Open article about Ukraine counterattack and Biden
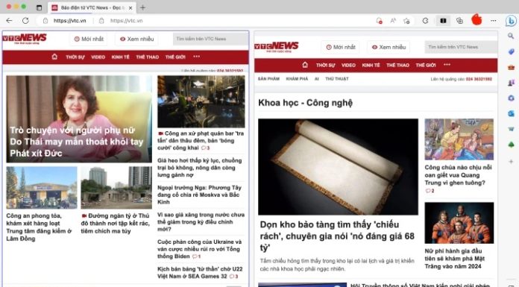The height and width of the screenshot is (287, 519). coord(200,249)
